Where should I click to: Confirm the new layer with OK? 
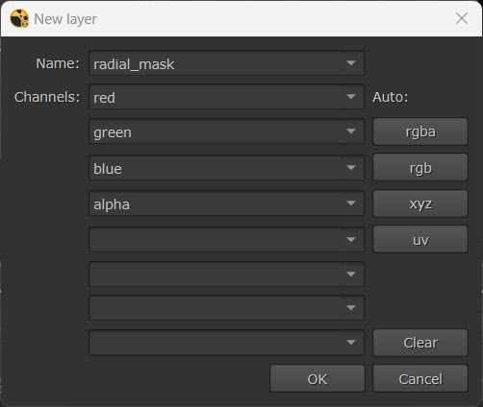pos(318,378)
